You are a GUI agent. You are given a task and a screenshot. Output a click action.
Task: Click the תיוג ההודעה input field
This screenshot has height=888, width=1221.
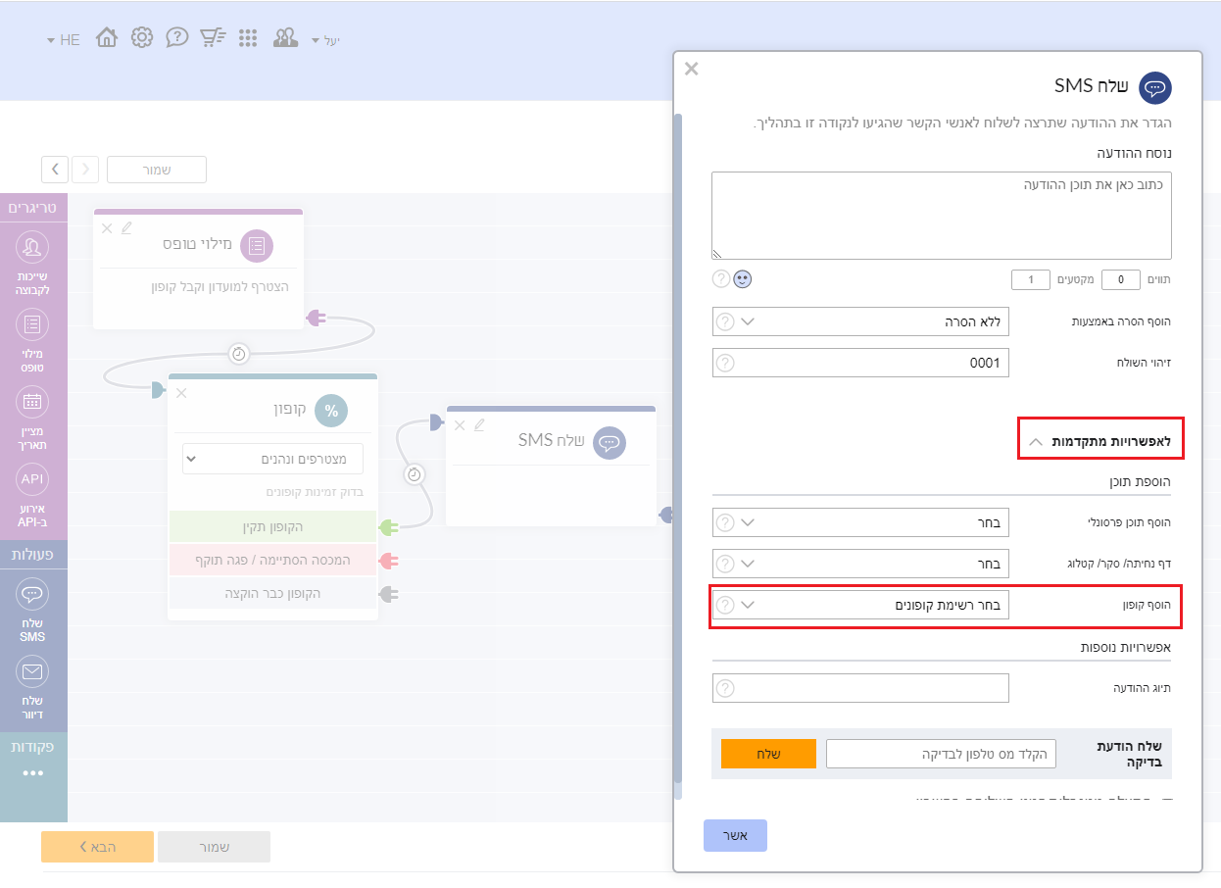point(860,688)
